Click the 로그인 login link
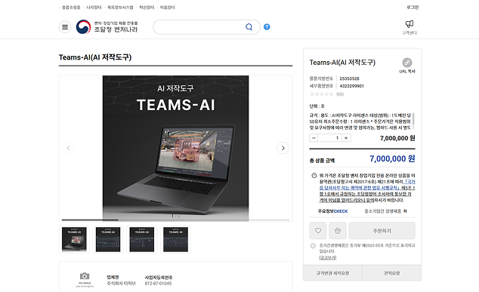Image resolution: width=479 pixels, height=292 pixels. pyautogui.click(x=413, y=8)
